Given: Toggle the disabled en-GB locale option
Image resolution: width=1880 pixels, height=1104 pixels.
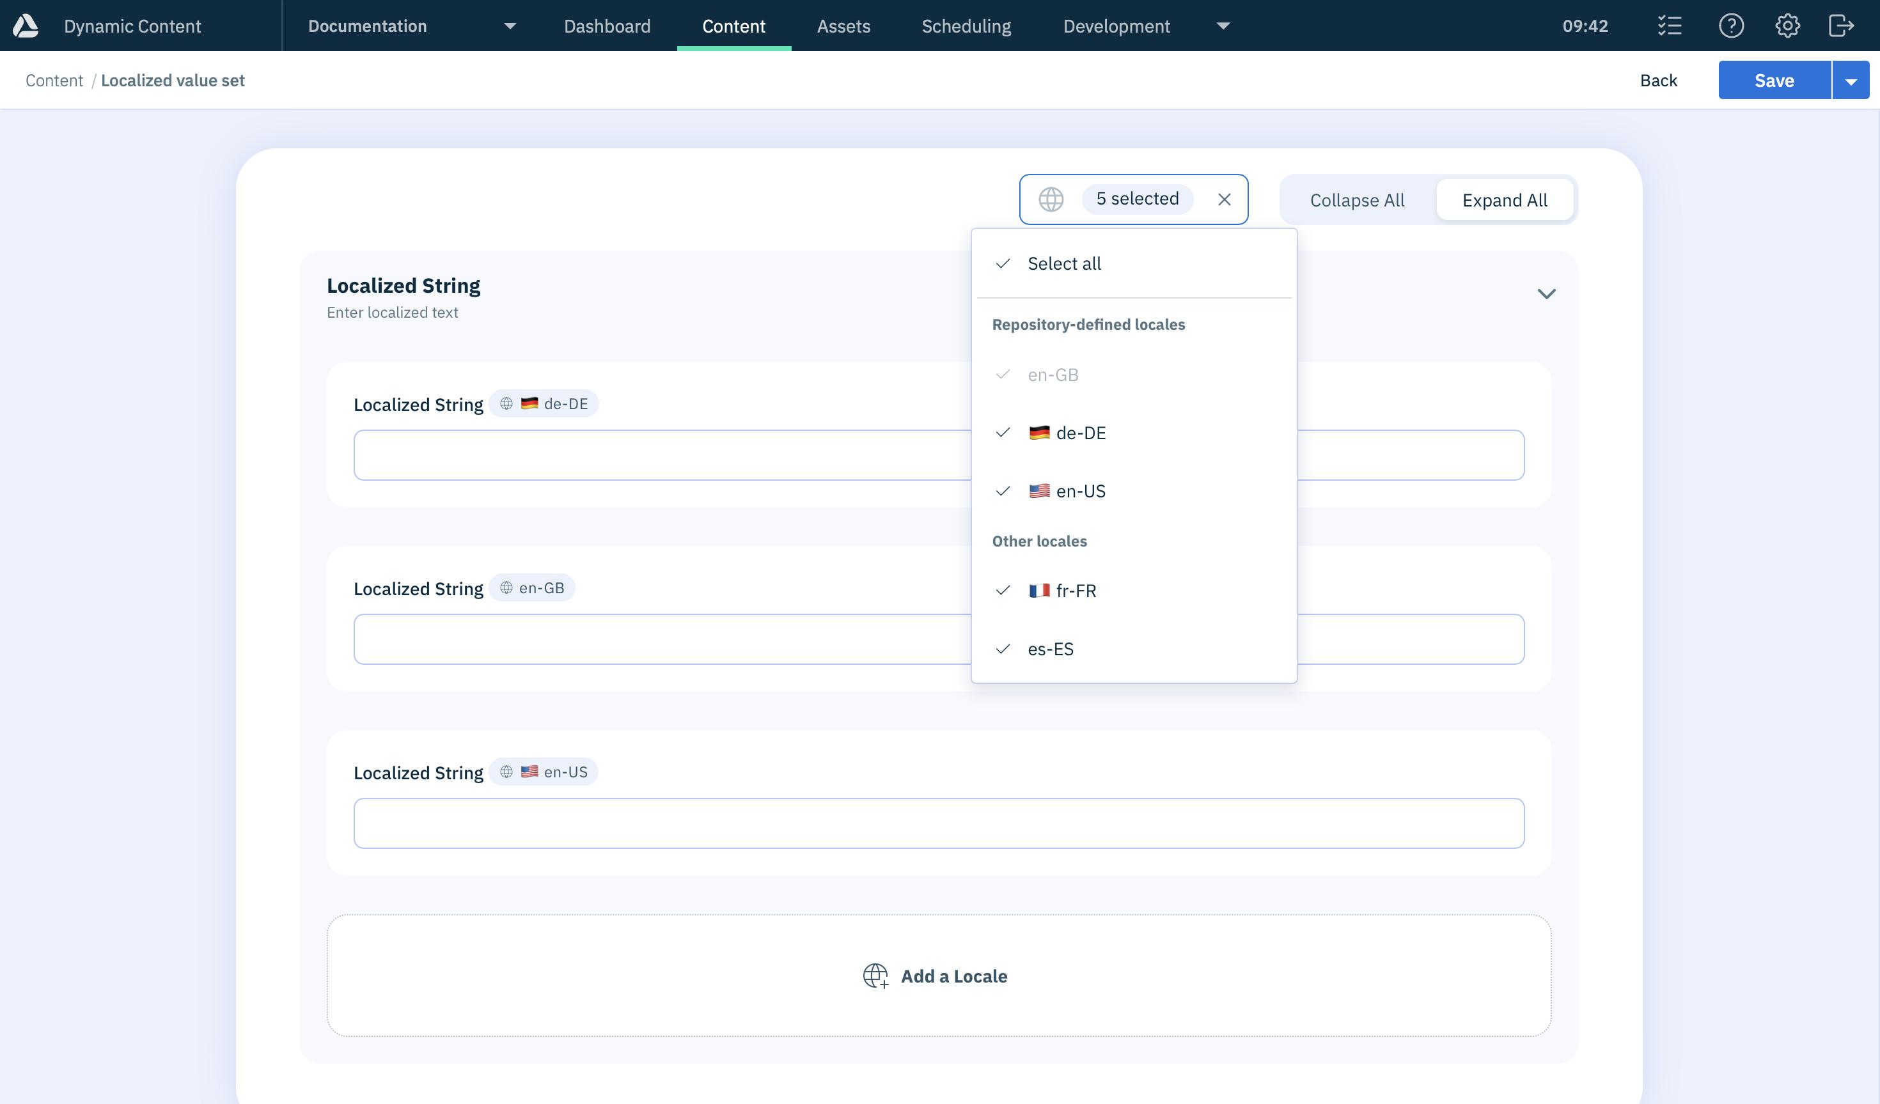Looking at the screenshot, I should (1134, 375).
